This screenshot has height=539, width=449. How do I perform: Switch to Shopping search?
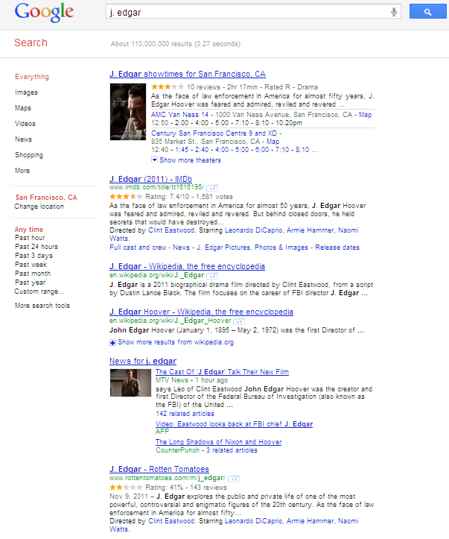[29, 155]
